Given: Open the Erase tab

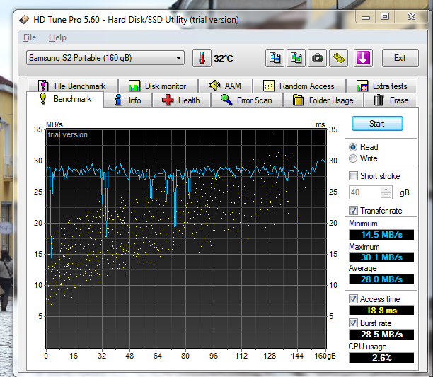Looking at the screenshot, I should tap(391, 100).
